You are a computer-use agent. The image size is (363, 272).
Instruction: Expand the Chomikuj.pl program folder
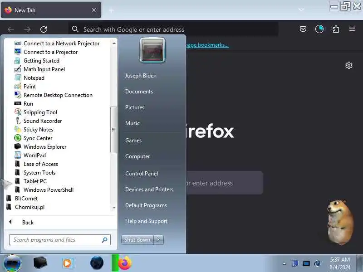tap(25, 207)
